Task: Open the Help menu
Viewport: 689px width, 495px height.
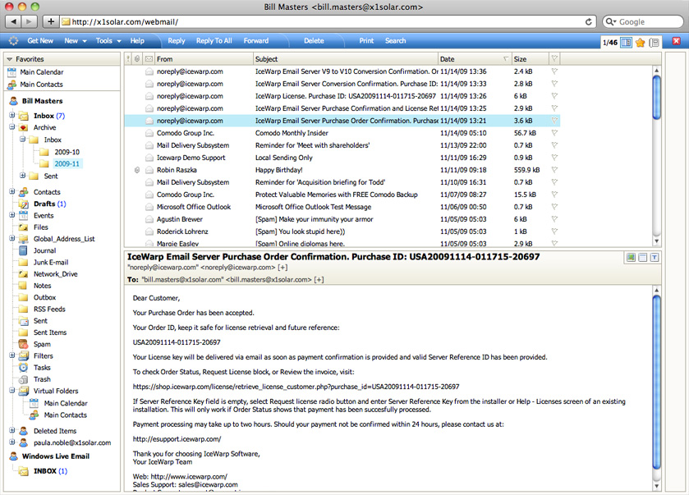Action: point(136,40)
